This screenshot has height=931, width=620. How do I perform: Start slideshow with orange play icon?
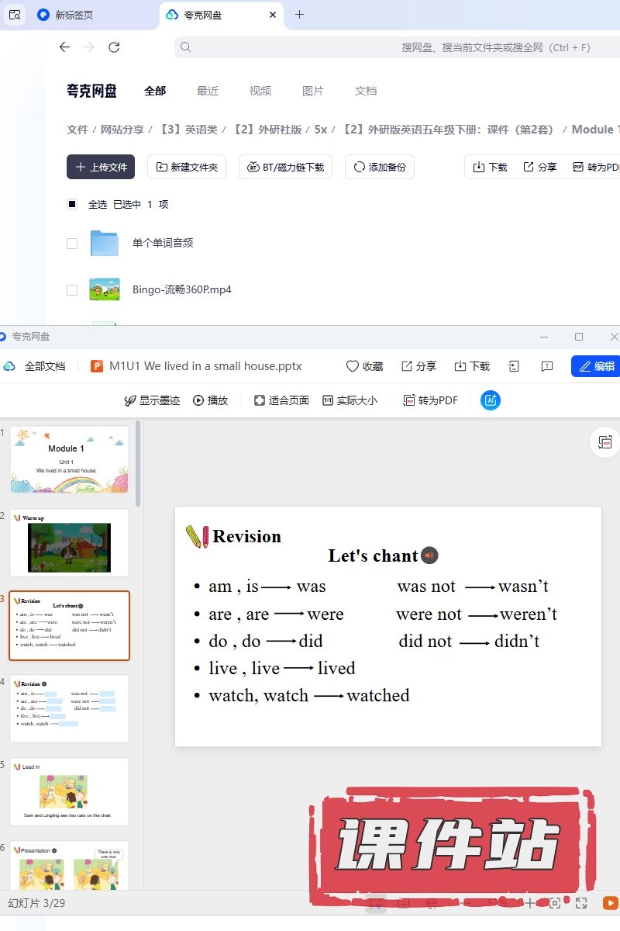pyautogui.click(x=610, y=903)
